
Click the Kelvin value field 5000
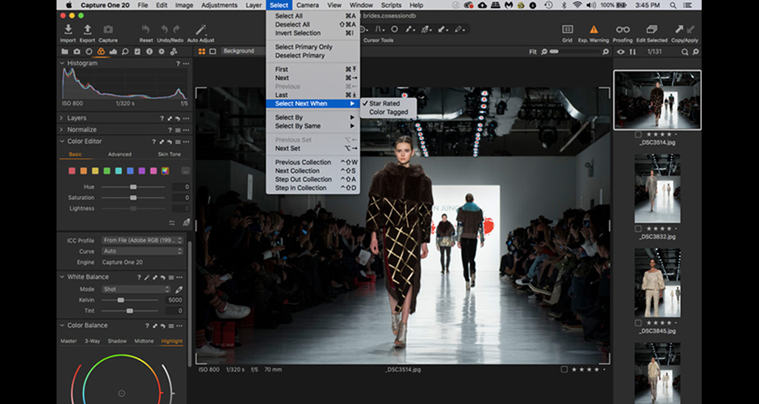[174, 300]
